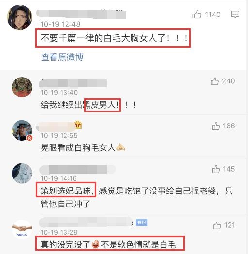Open comment 不要千篇一律的白毛大胸女人了
Image resolution: width=248 pixels, height=254 pixels.
pyautogui.click(x=114, y=38)
